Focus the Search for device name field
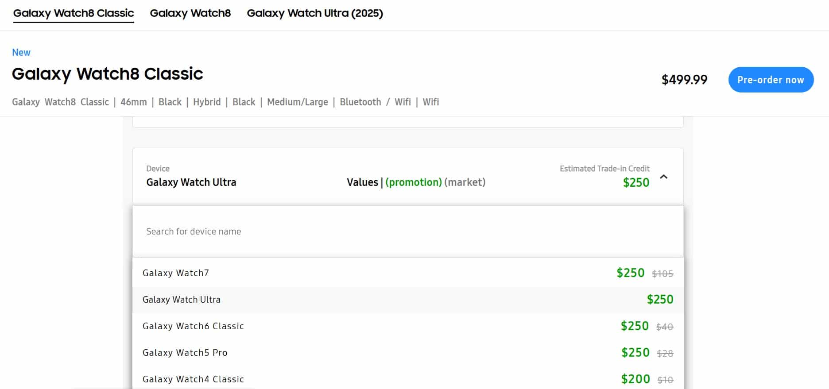 407,231
